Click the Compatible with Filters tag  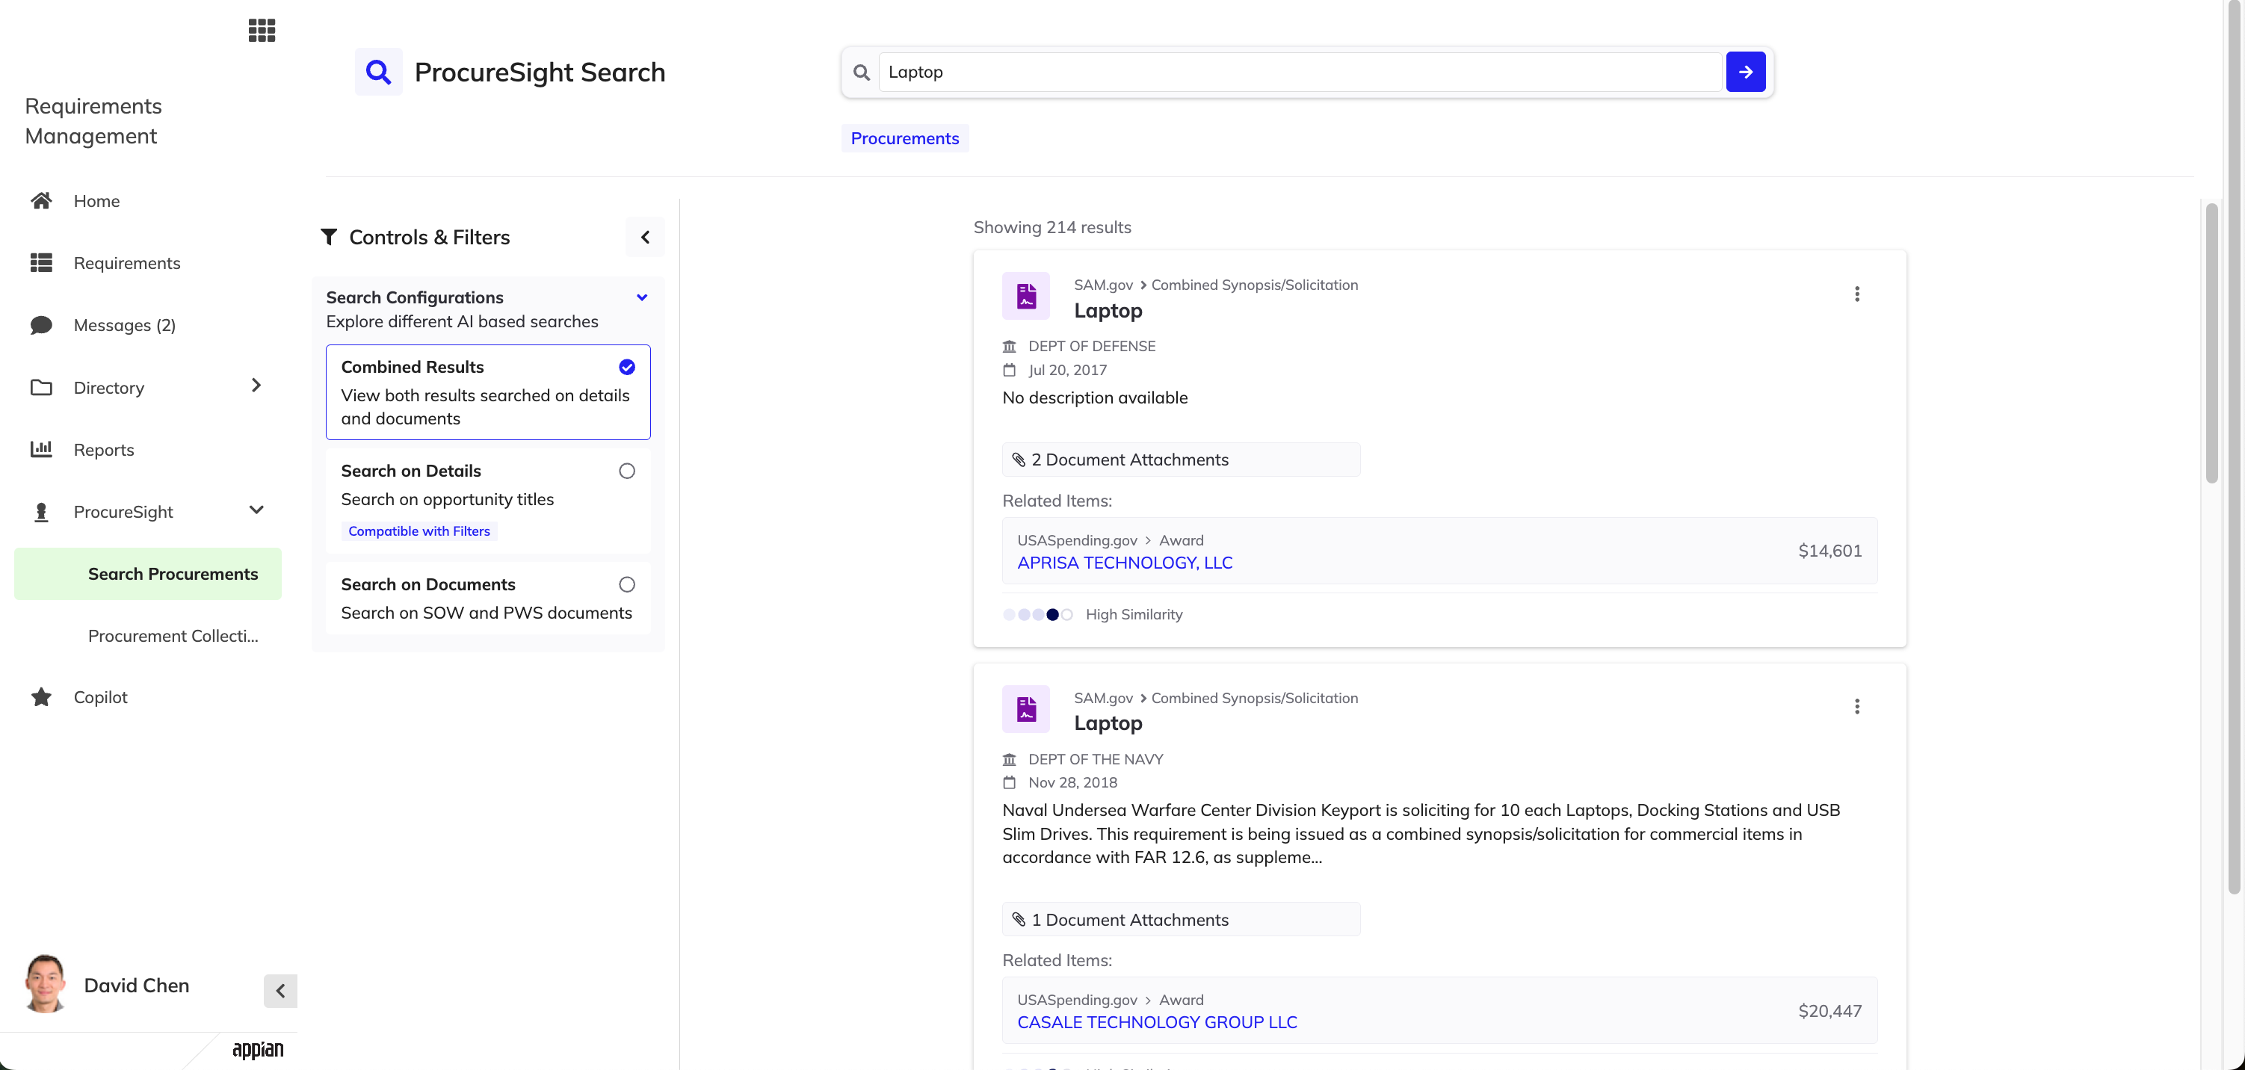(419, 531)
